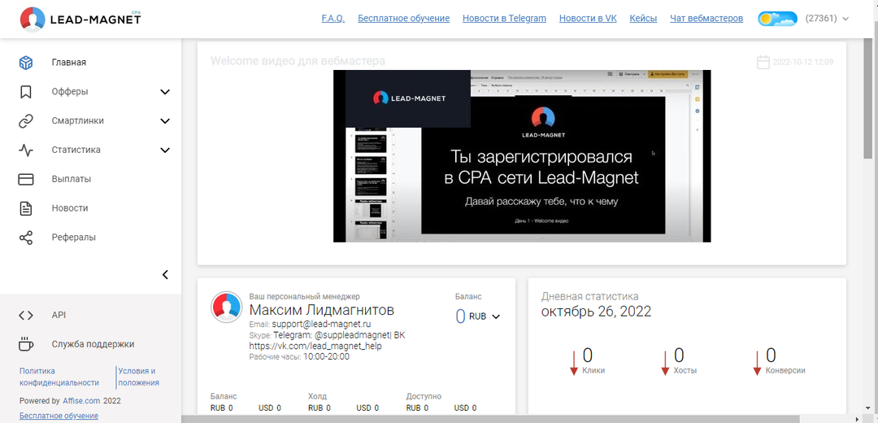
Task: Open the Условия и положения link
Action: click(138, 377)
